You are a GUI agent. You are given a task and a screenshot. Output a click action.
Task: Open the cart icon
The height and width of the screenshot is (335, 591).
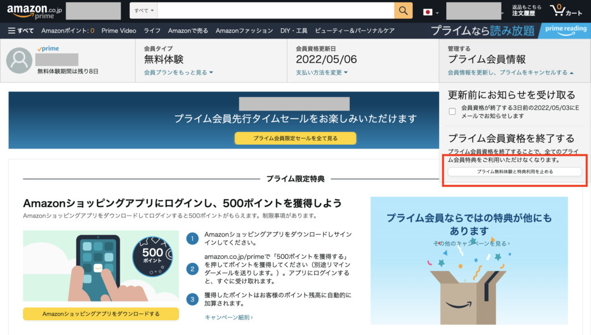coord(566,10)
